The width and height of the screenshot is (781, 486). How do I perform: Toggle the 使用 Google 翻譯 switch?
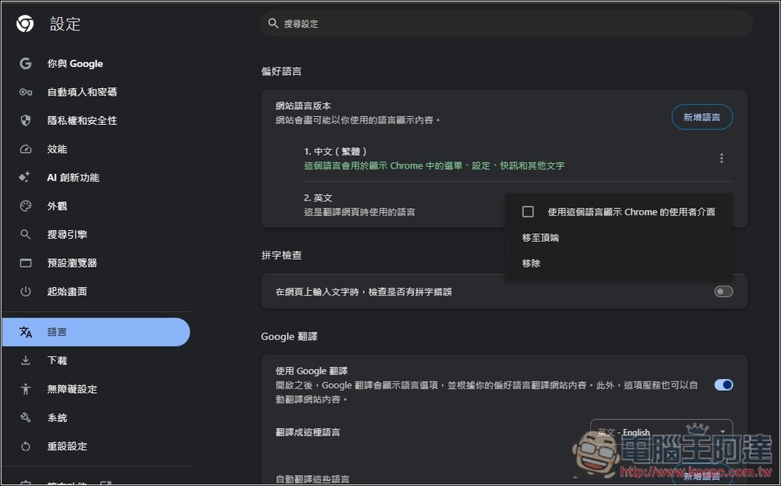point(723,385)
